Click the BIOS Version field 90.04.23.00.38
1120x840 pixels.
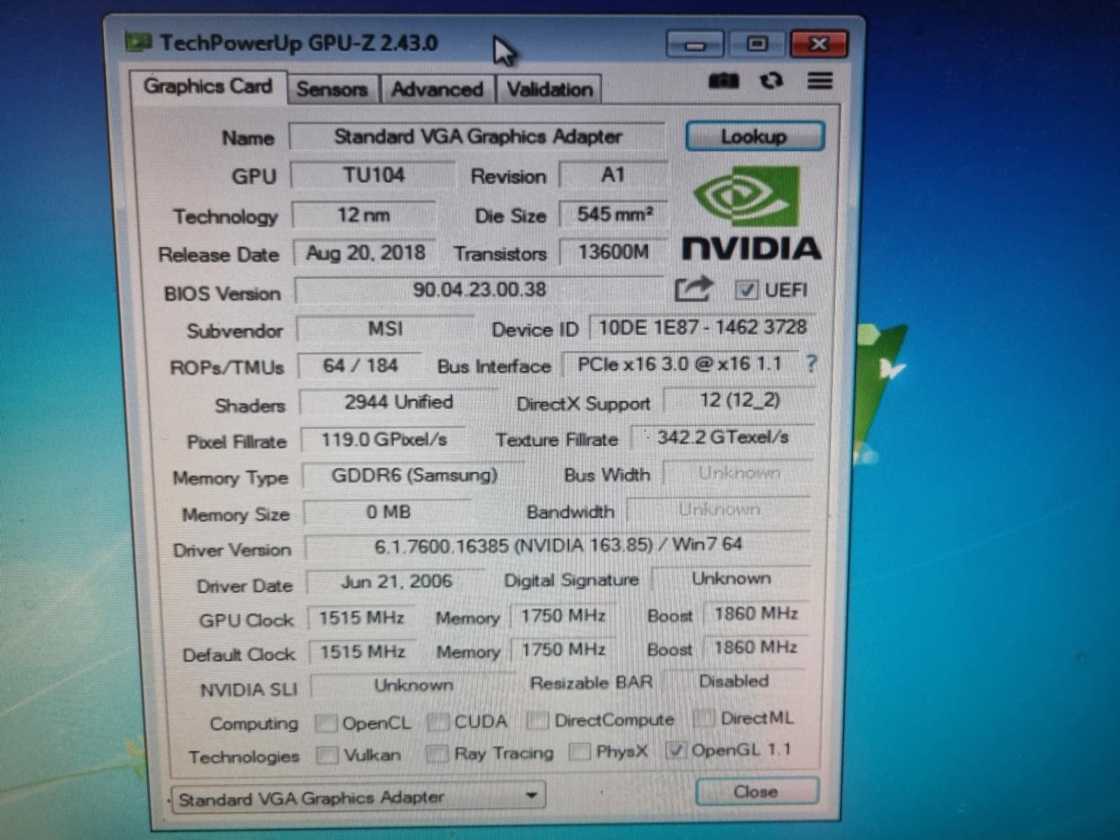pyautogui.click(x=479, y=290)
